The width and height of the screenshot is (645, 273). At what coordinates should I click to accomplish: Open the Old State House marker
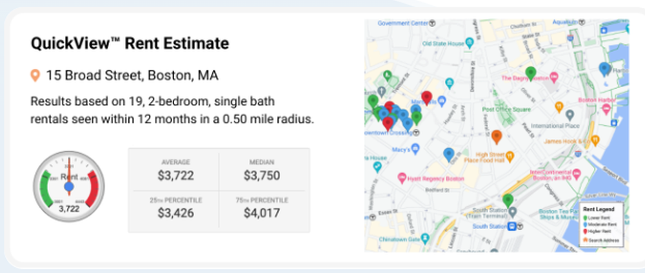tap(470, 43)
